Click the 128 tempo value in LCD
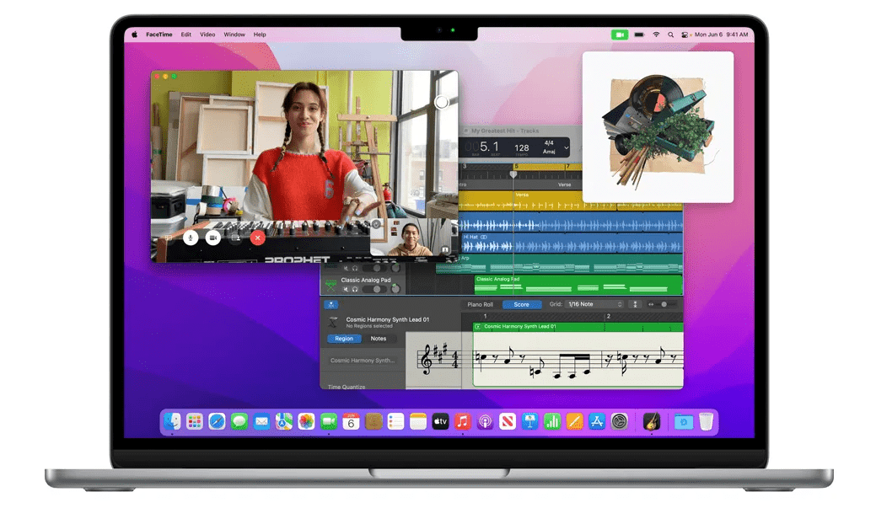 (521, 148)
